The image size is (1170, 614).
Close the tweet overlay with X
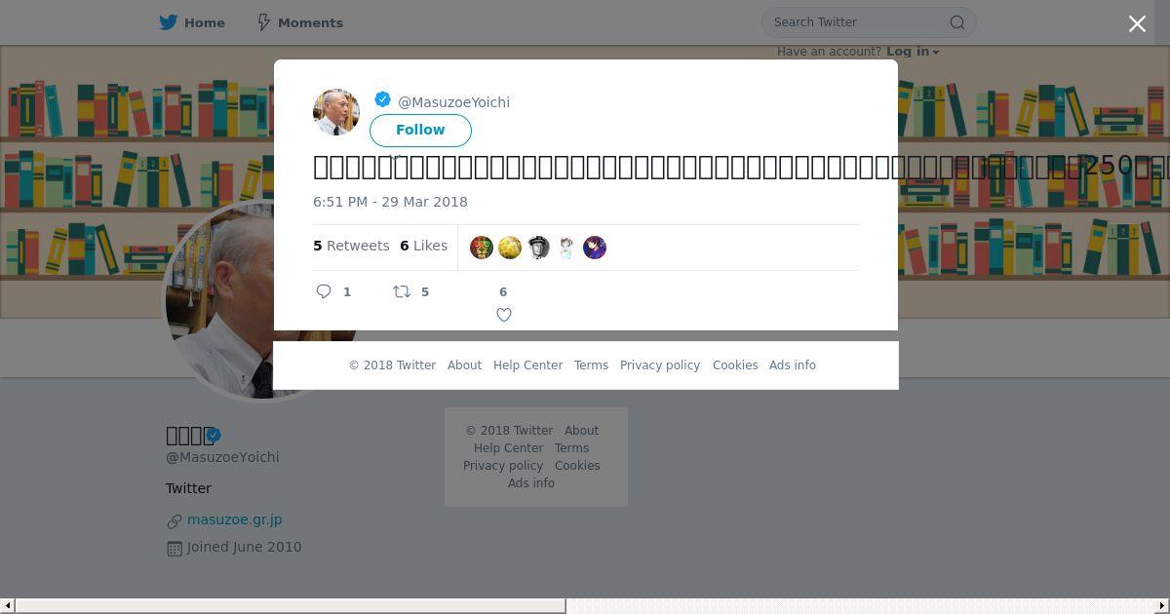[x=1137, y=23]
